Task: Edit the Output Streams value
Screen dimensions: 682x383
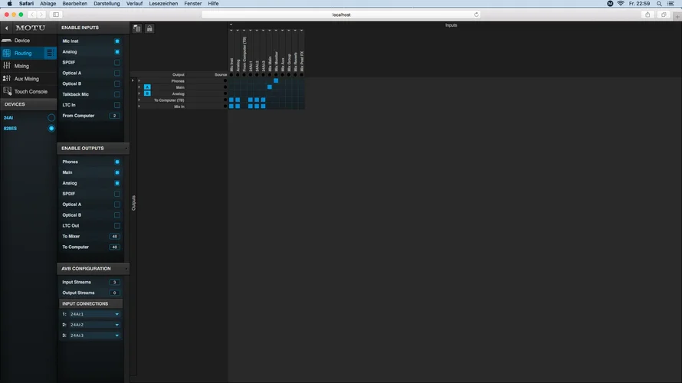Action: click(114, 293)
